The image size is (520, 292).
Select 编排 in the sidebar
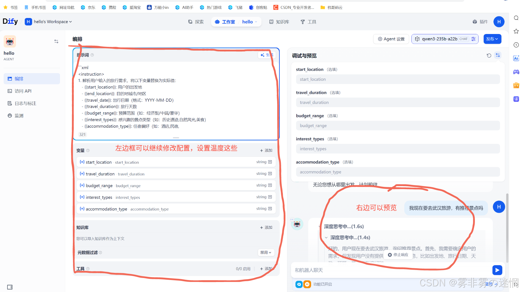(32, 79)
